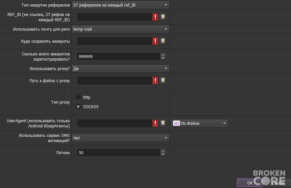The width and height of the screenshot is (291, 188).
Task: Increase total accounts count 999999
Action: 163,55
